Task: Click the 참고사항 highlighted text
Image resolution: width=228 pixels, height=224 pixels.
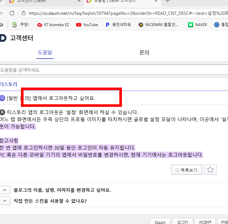Action: 9,141
